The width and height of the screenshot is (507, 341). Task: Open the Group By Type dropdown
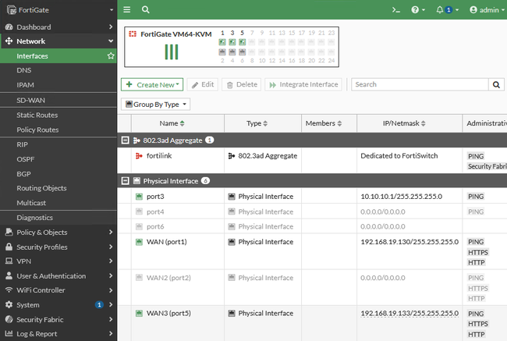(x=156, y=104)
